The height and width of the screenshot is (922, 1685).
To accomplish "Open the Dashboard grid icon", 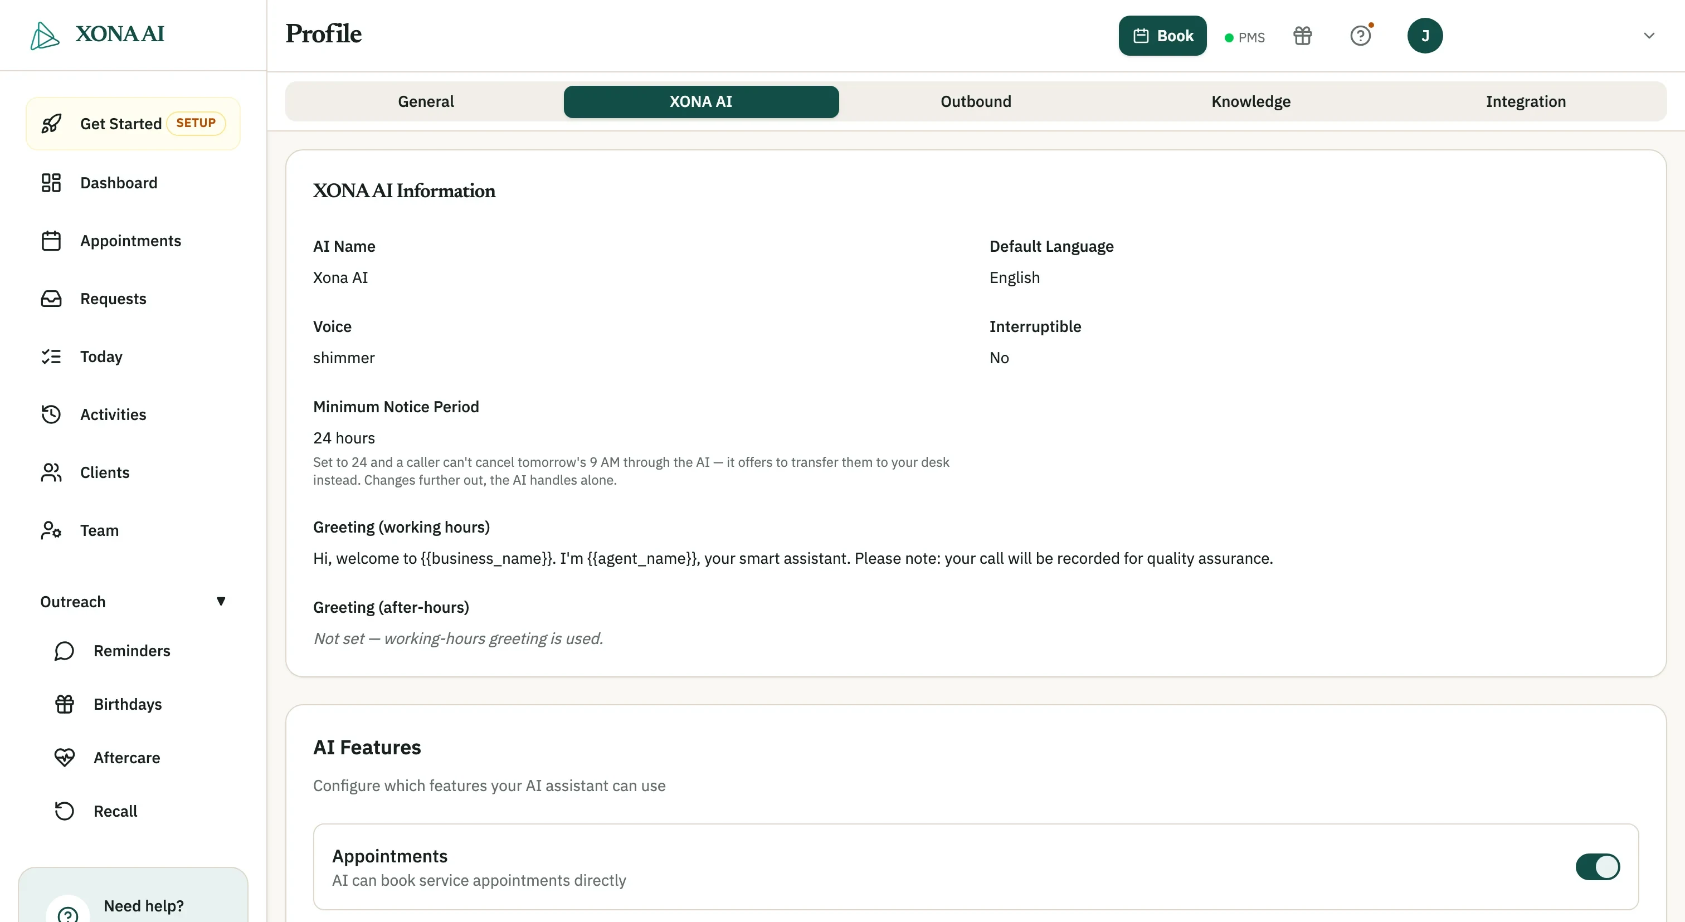I will 51,182.
